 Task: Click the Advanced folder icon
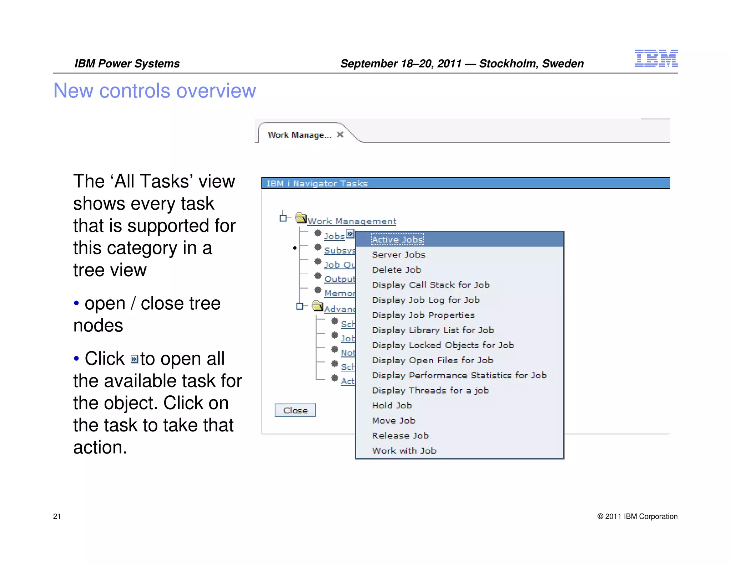pyautogui.click(x=317, y=306)
